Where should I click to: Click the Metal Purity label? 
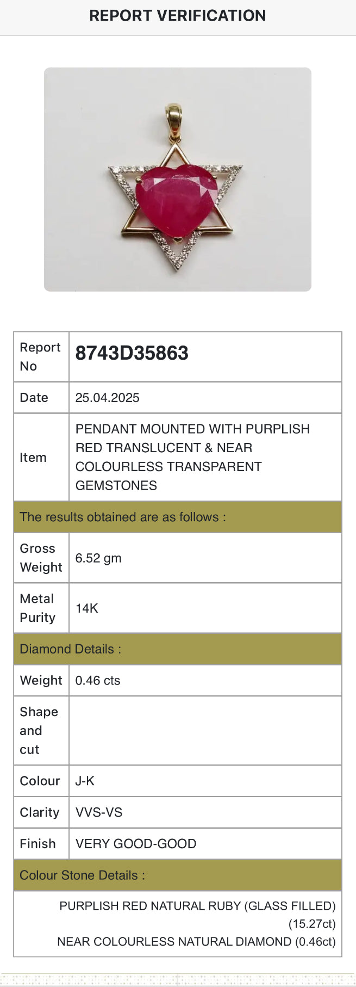[x=38, y=608]
